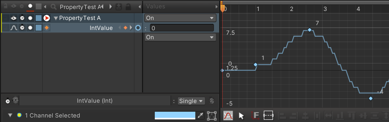The width and height of the screenshot is (389, 122).
Task: Toggle visibility eye on PropertyTest A row
Action: 14,18
